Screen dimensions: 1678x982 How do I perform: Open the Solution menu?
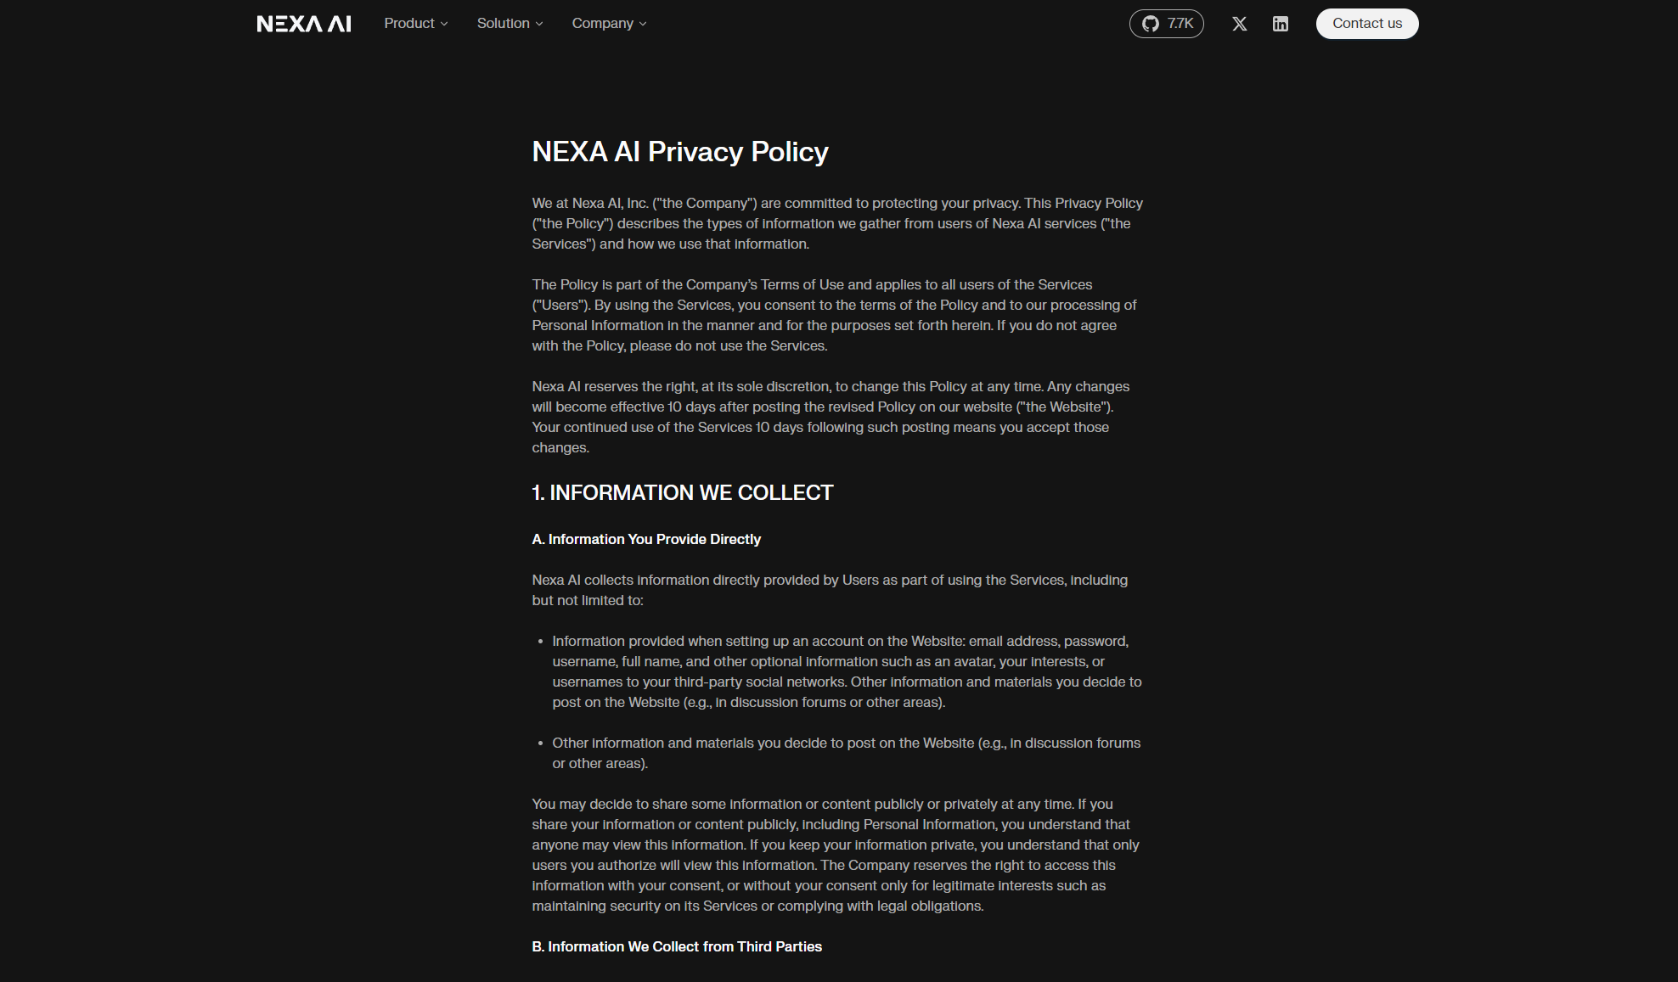pos(503,24)
